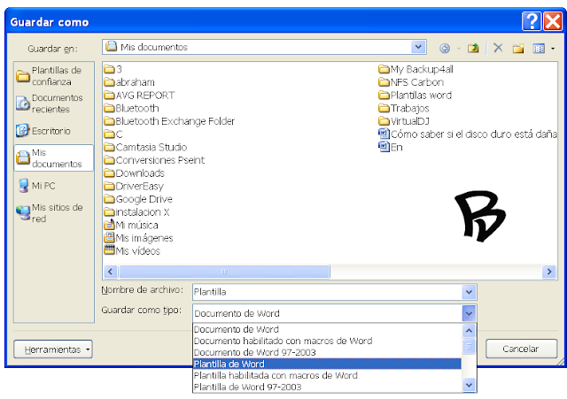Select the Downloads folder
567x399 pixels.
pyautogui.click(x=134, y=173)
